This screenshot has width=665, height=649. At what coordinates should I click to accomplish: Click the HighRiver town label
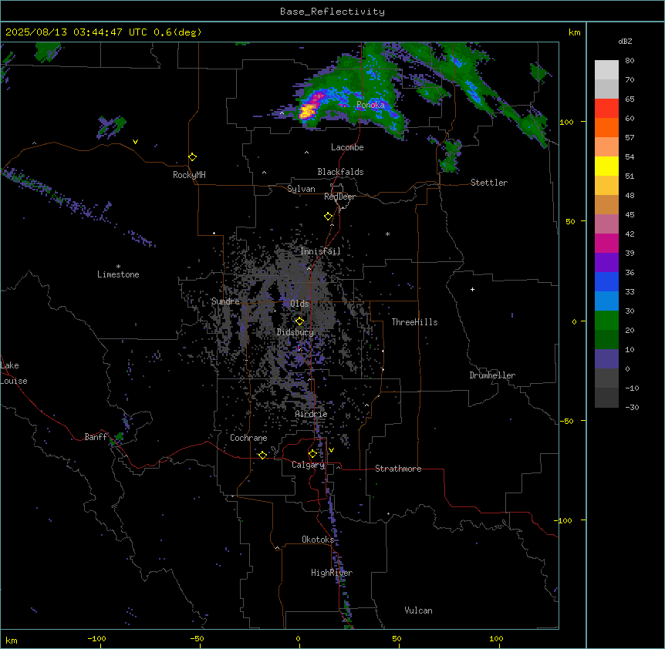(x=332, y=573)
